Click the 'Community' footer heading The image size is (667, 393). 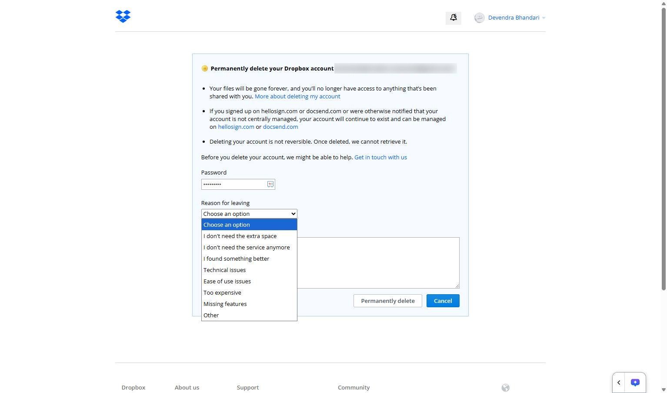tap(354, 387)
